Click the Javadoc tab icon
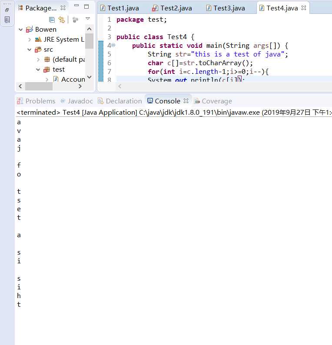The width and height of the screenshot is (332, 345). click(63, 101)
